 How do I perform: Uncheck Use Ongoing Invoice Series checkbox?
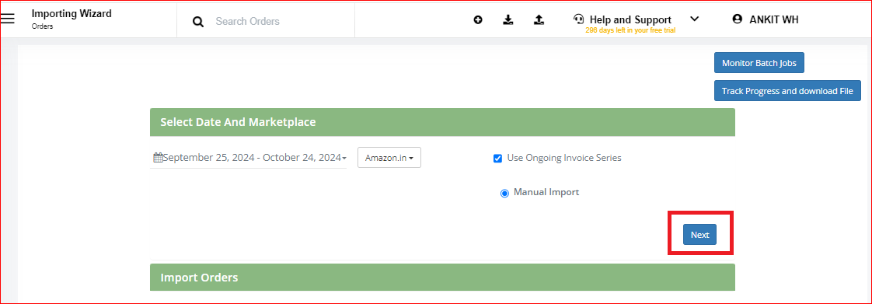[497, 158]
